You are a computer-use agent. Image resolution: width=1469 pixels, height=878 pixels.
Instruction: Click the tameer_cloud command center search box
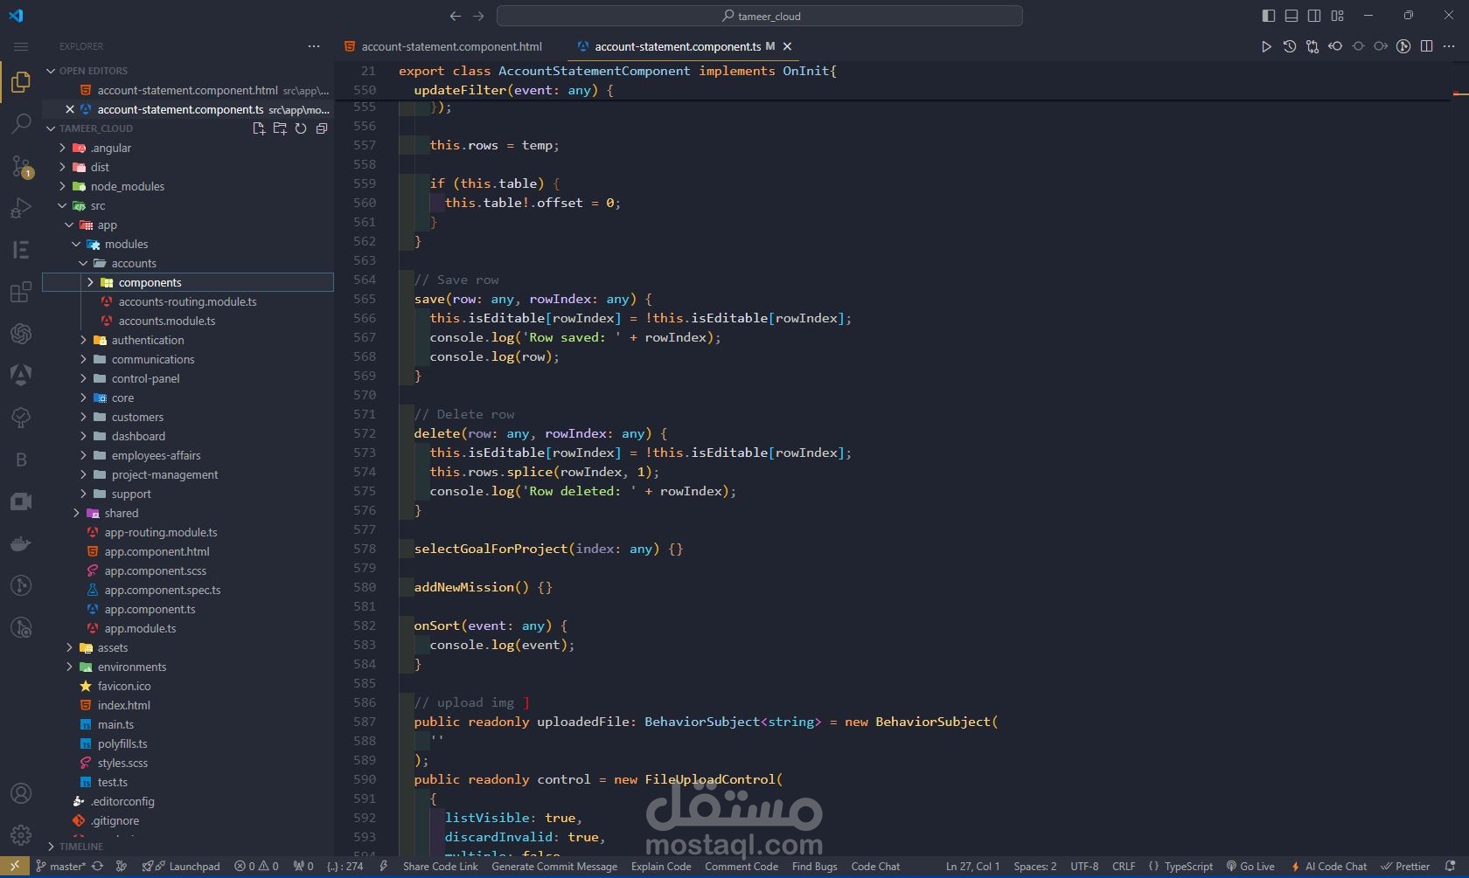pos(760,16)
